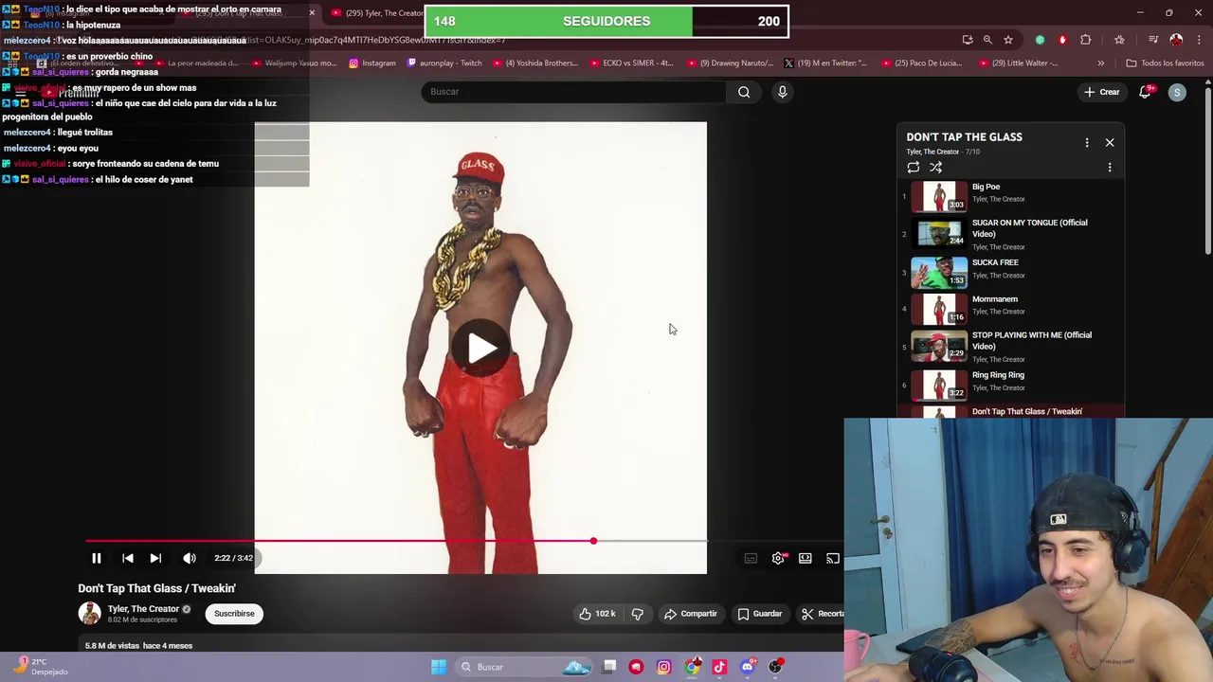Open the ECKO vs SIMER bookmark
The height and width of the screenshot is (682, 1213).
click(630, 63)
